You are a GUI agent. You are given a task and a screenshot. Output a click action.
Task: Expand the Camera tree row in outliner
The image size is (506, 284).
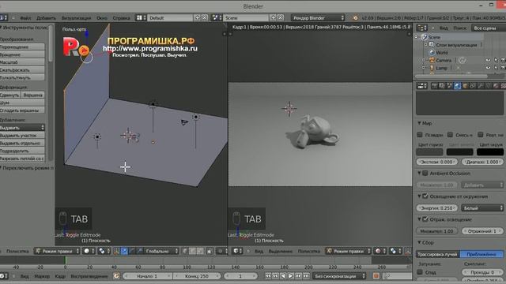424,60
